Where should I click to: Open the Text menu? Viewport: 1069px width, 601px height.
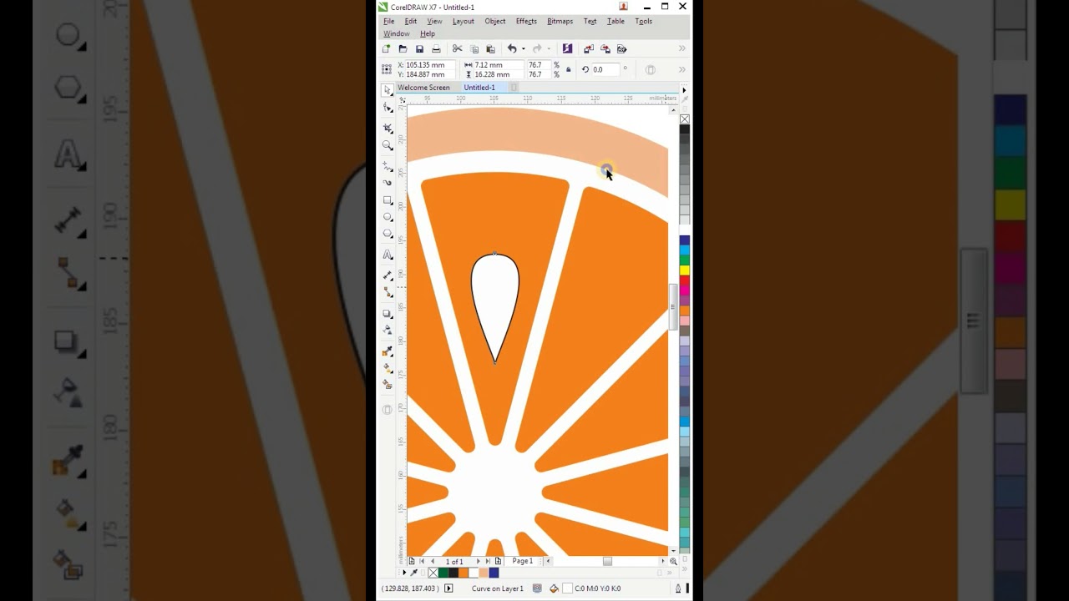click(x=590, y=22)
